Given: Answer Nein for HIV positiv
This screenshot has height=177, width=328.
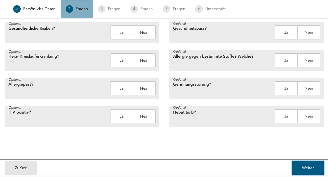Looking at the screenshot, I should 144,116.
